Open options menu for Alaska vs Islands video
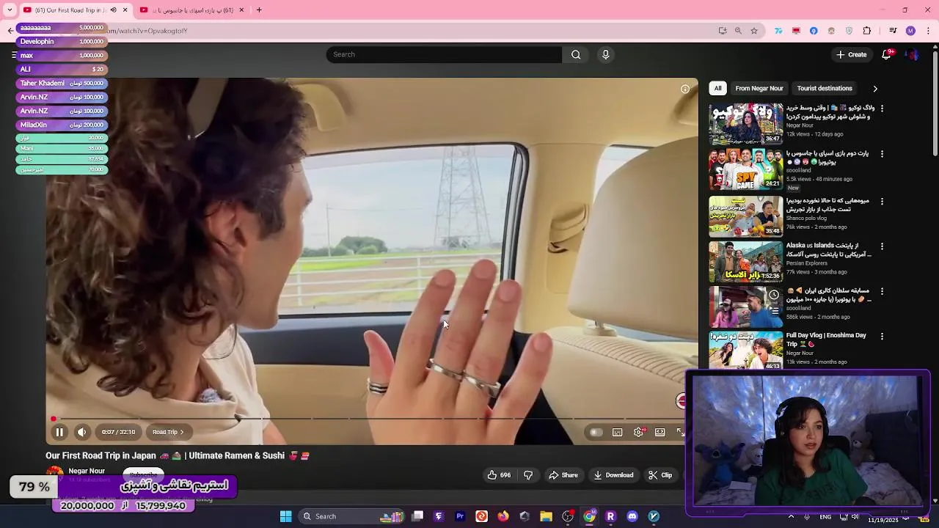The width and height of the screenshot is (939, 528). coord(882,246)
